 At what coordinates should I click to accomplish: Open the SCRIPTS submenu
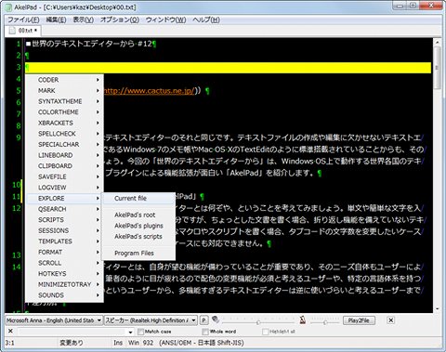point(65,220)
